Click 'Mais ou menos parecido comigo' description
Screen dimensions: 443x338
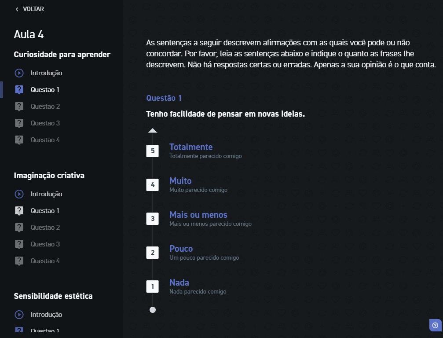[210, 224]
